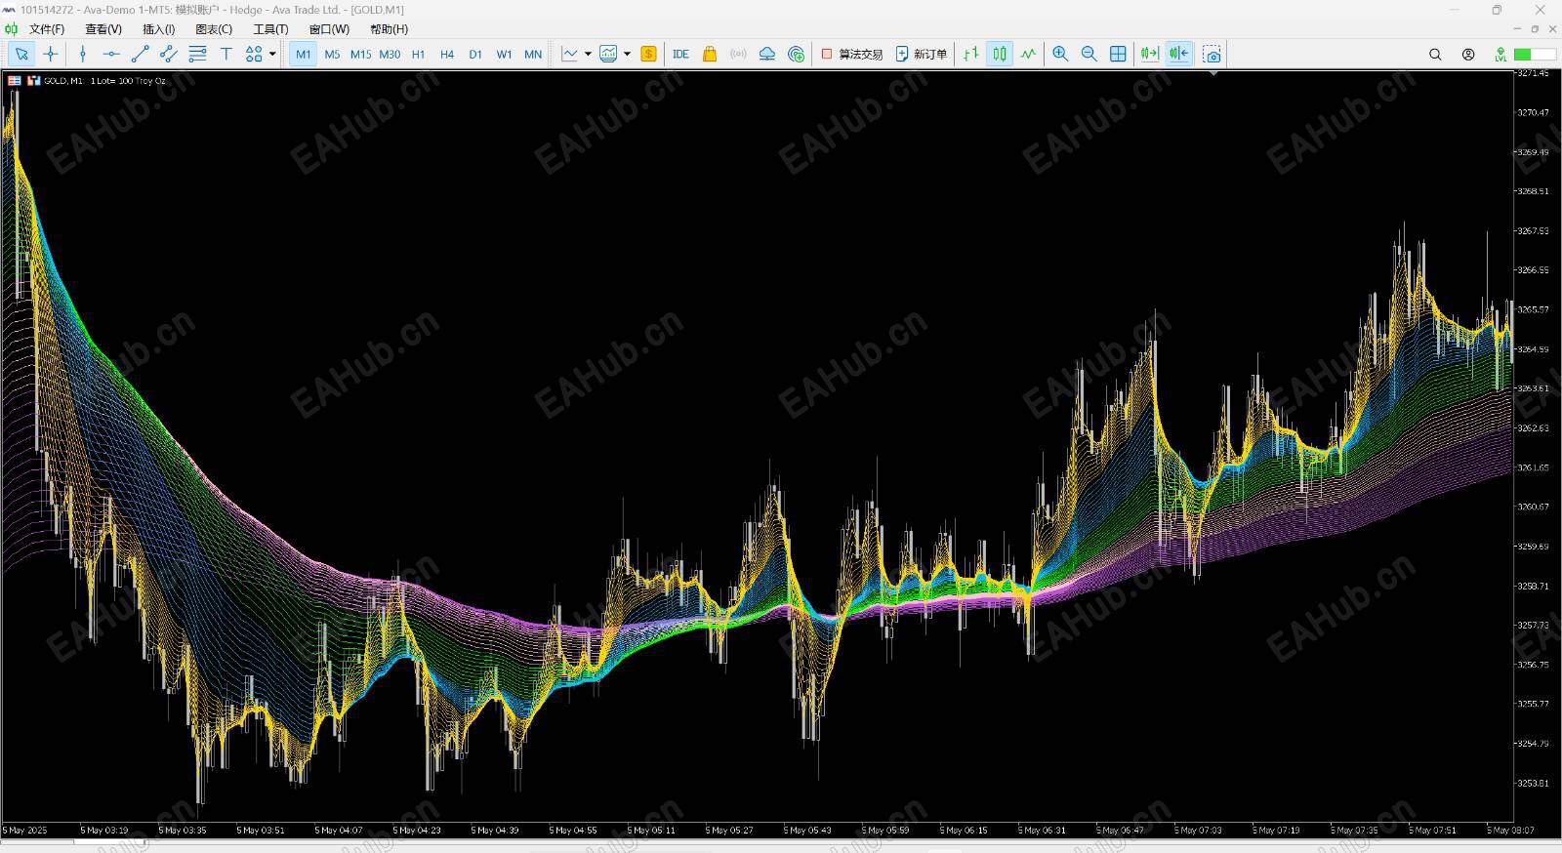The image size is (1562, 853).
Task: Toggle chart shift from right edge
Action: tap(1179, 55)
